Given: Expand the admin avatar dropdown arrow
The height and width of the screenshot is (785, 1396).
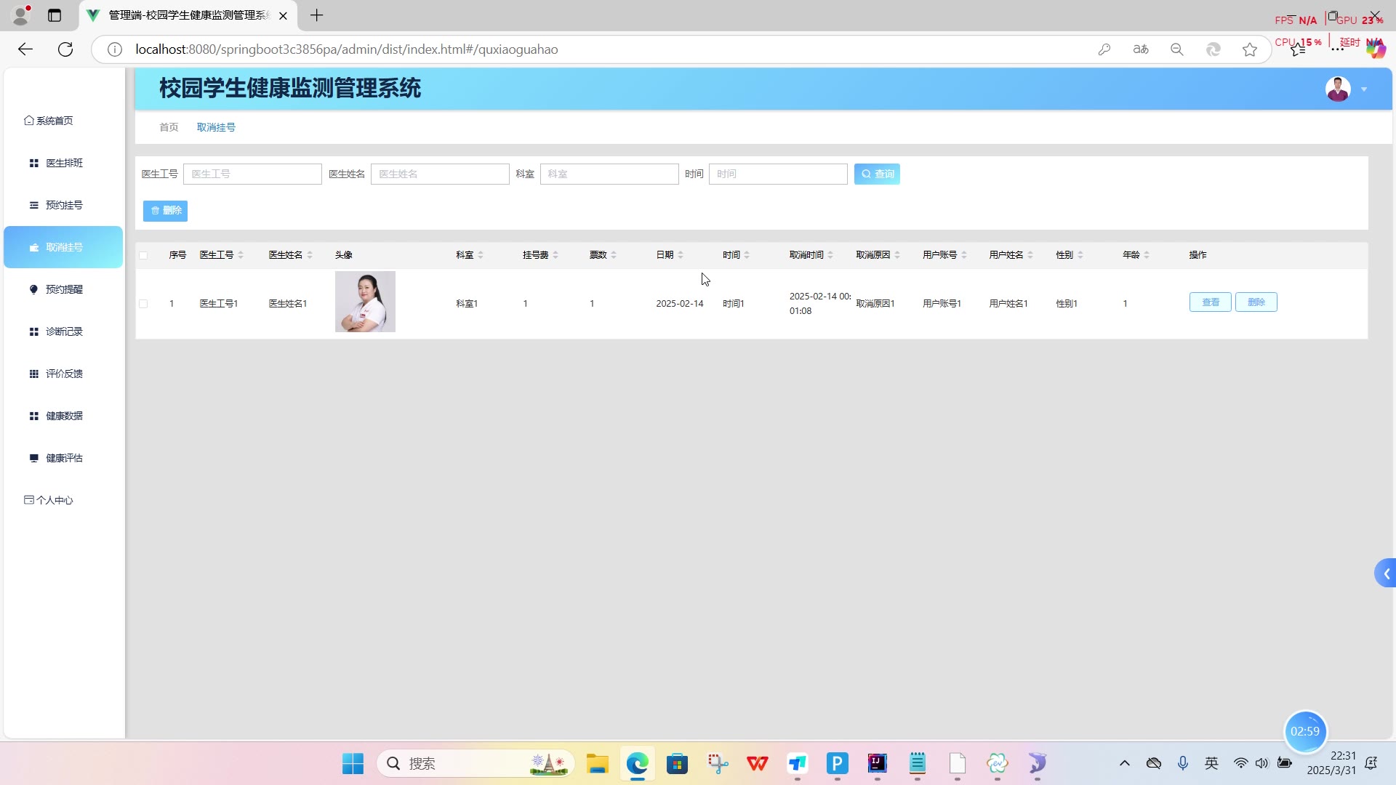Looking at the screenshot, I should point(1364,89).
